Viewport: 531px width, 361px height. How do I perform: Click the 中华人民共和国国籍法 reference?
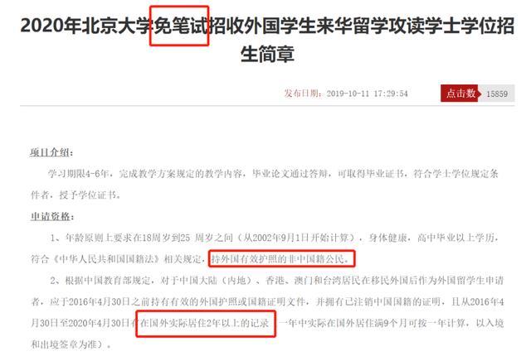pyautogui.click(x=109, y=259)
